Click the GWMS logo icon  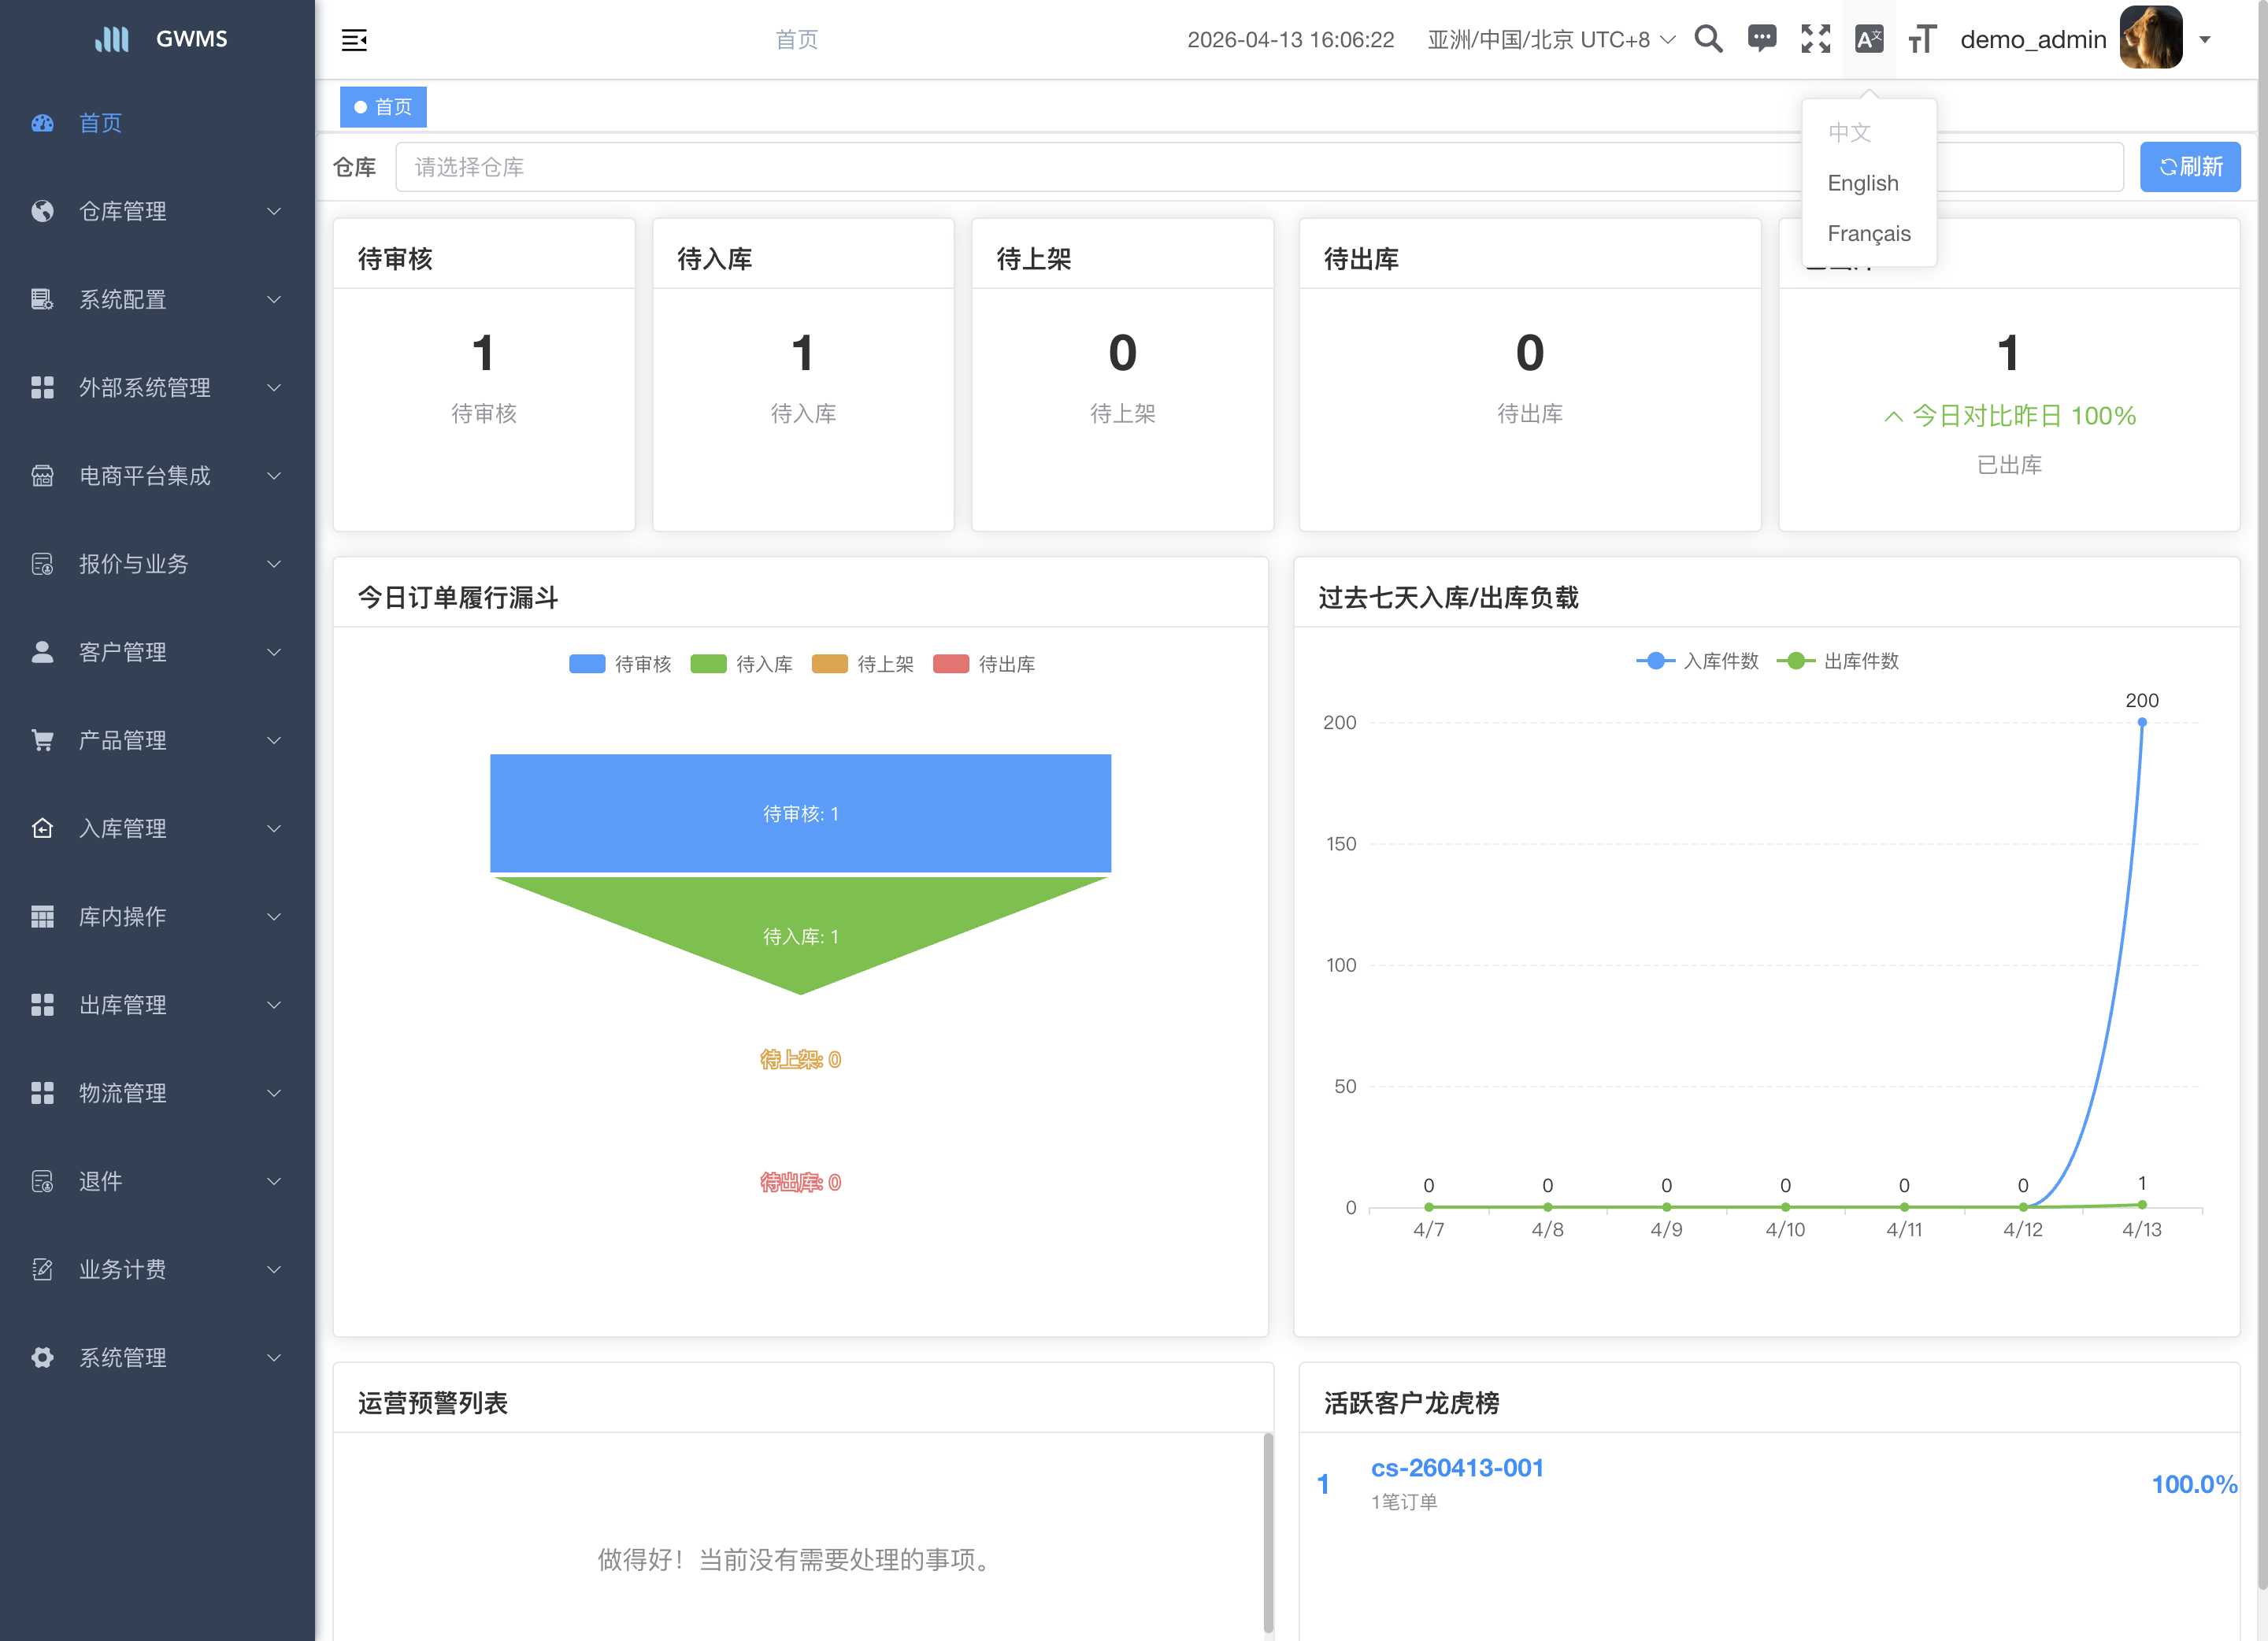112,39
